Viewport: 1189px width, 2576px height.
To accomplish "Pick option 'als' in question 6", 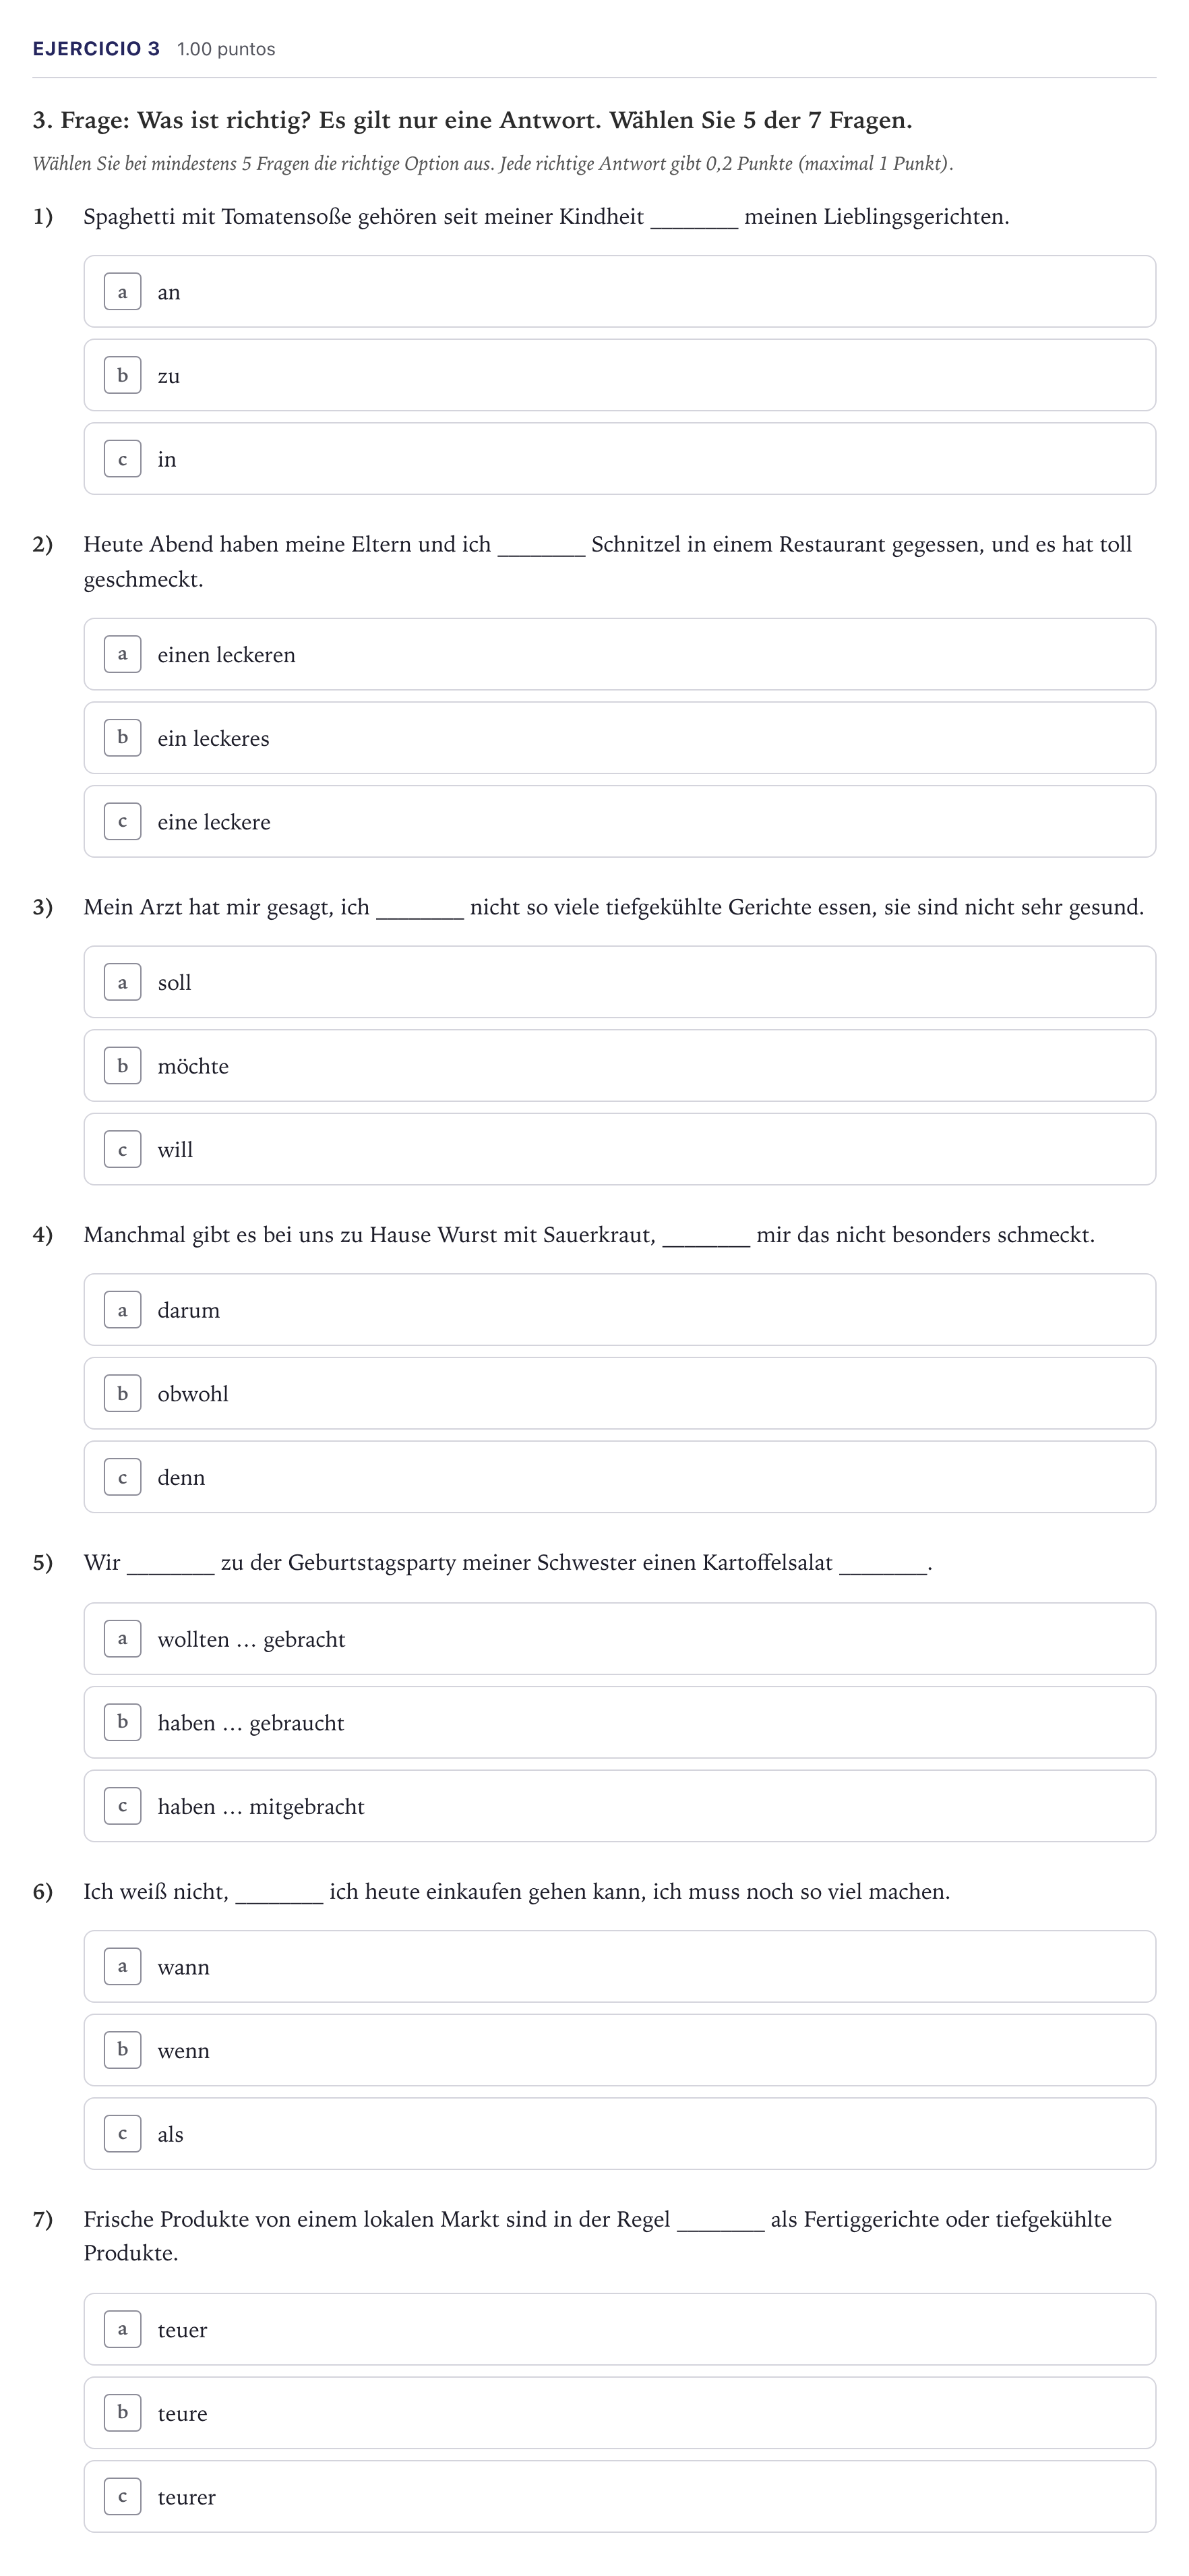I will 619,2134.
